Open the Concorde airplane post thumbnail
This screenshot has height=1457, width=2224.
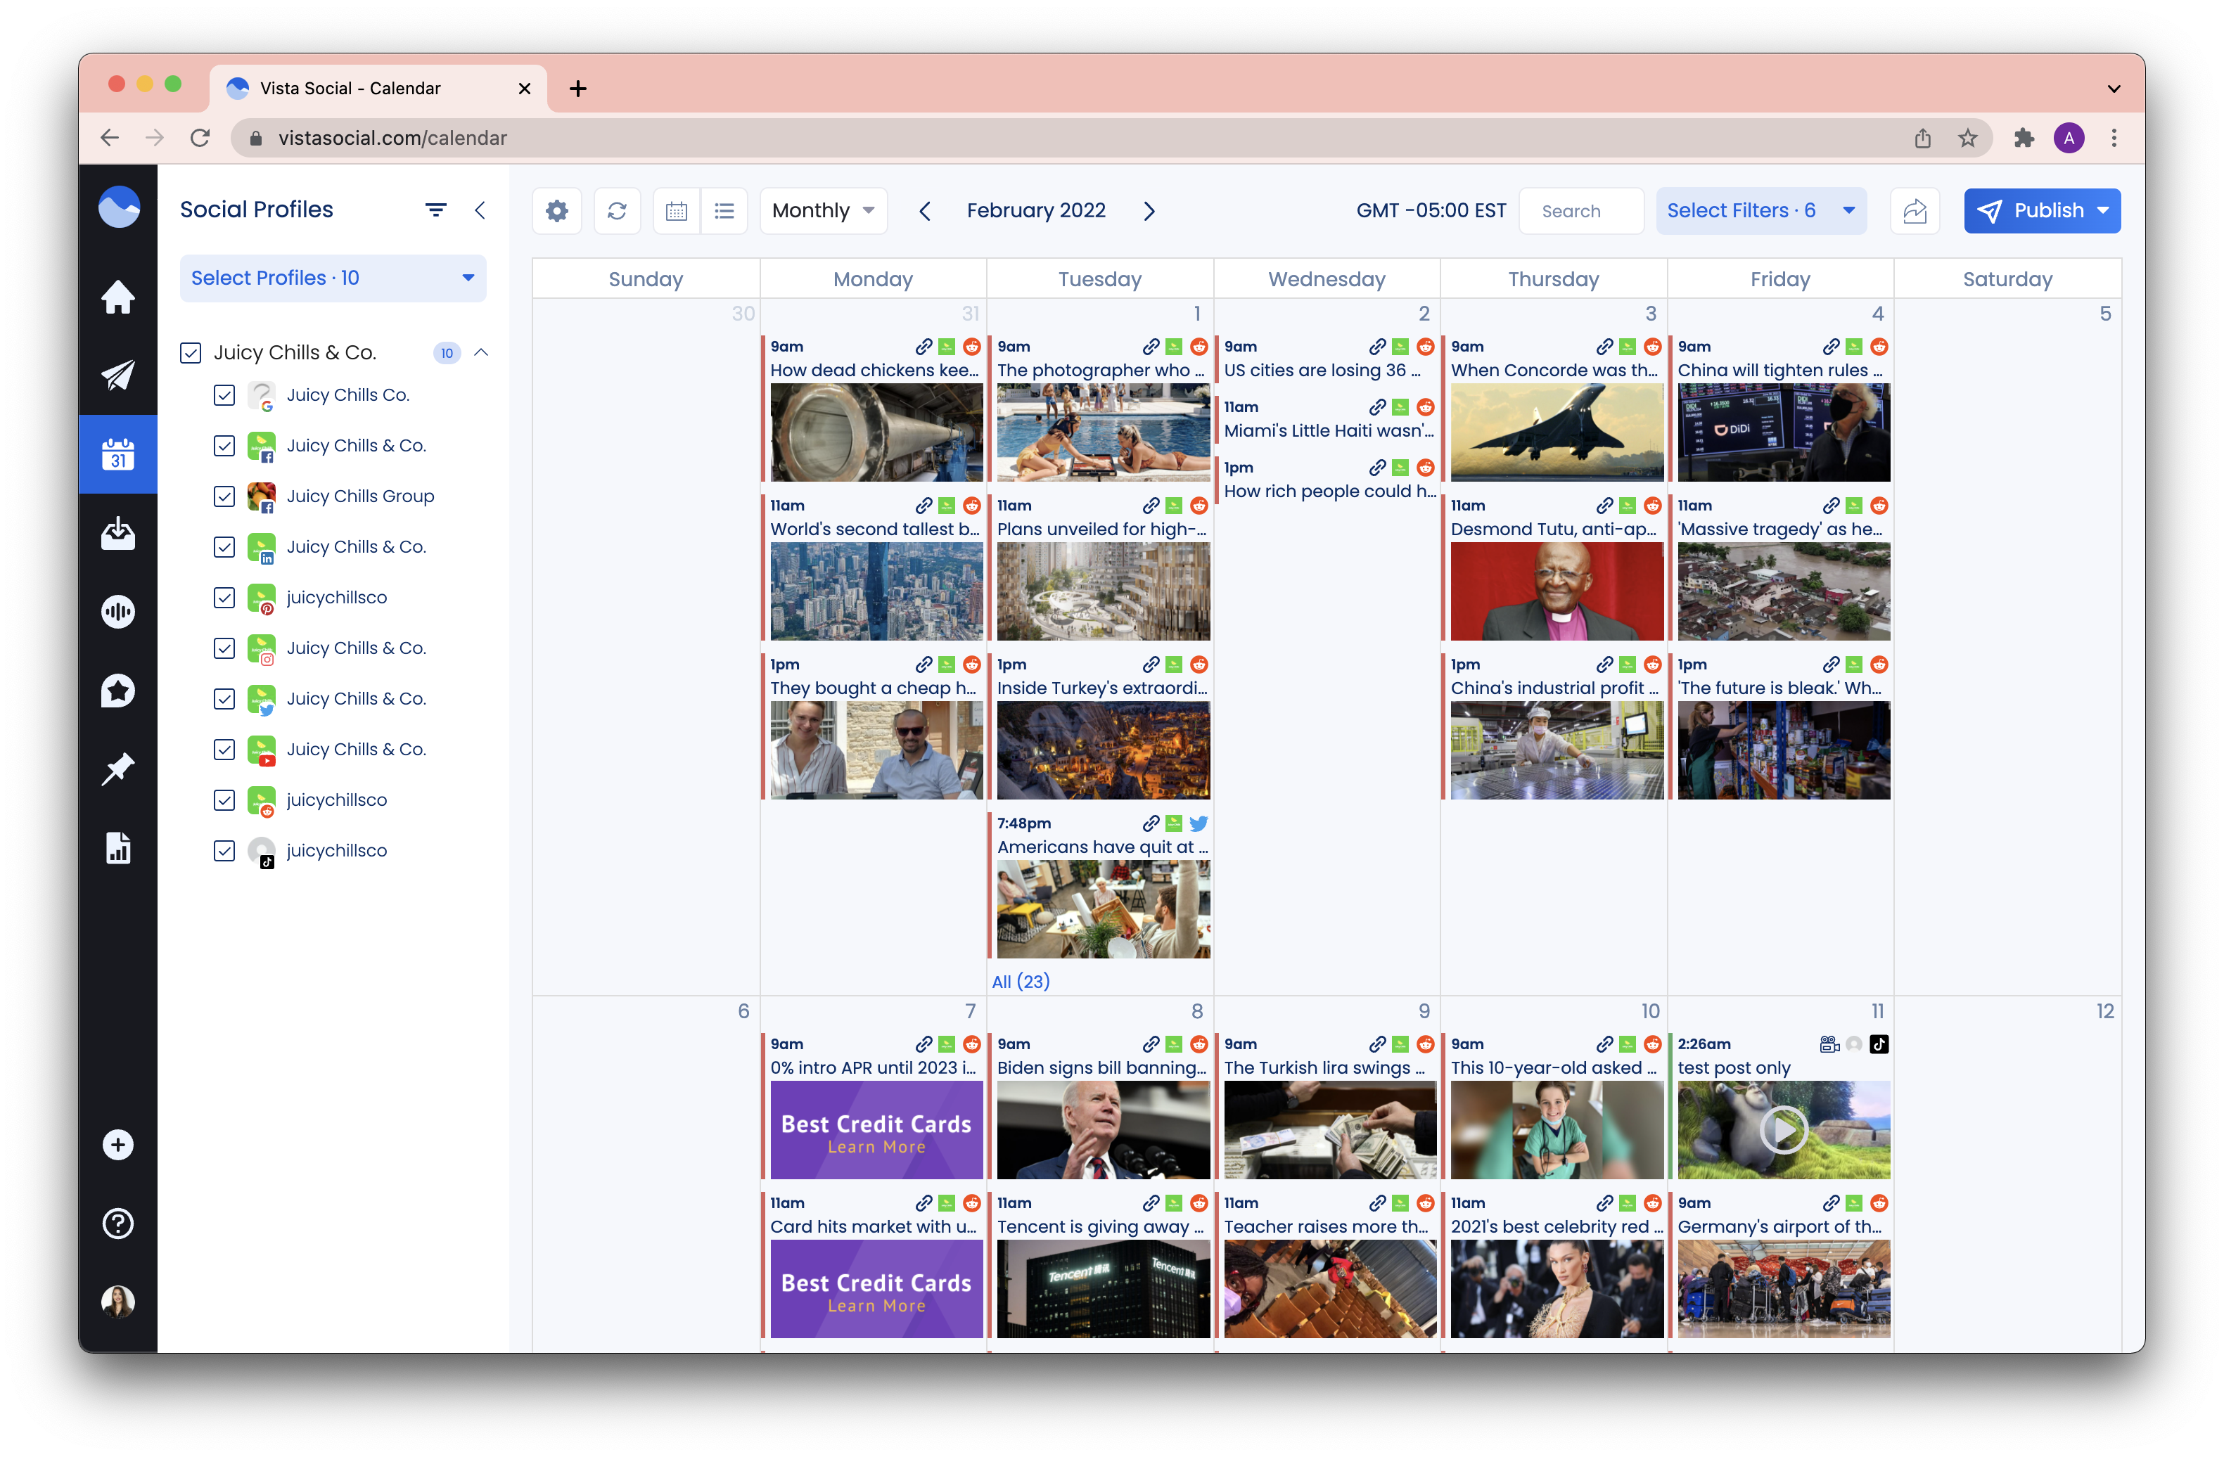click(1556, 432)
